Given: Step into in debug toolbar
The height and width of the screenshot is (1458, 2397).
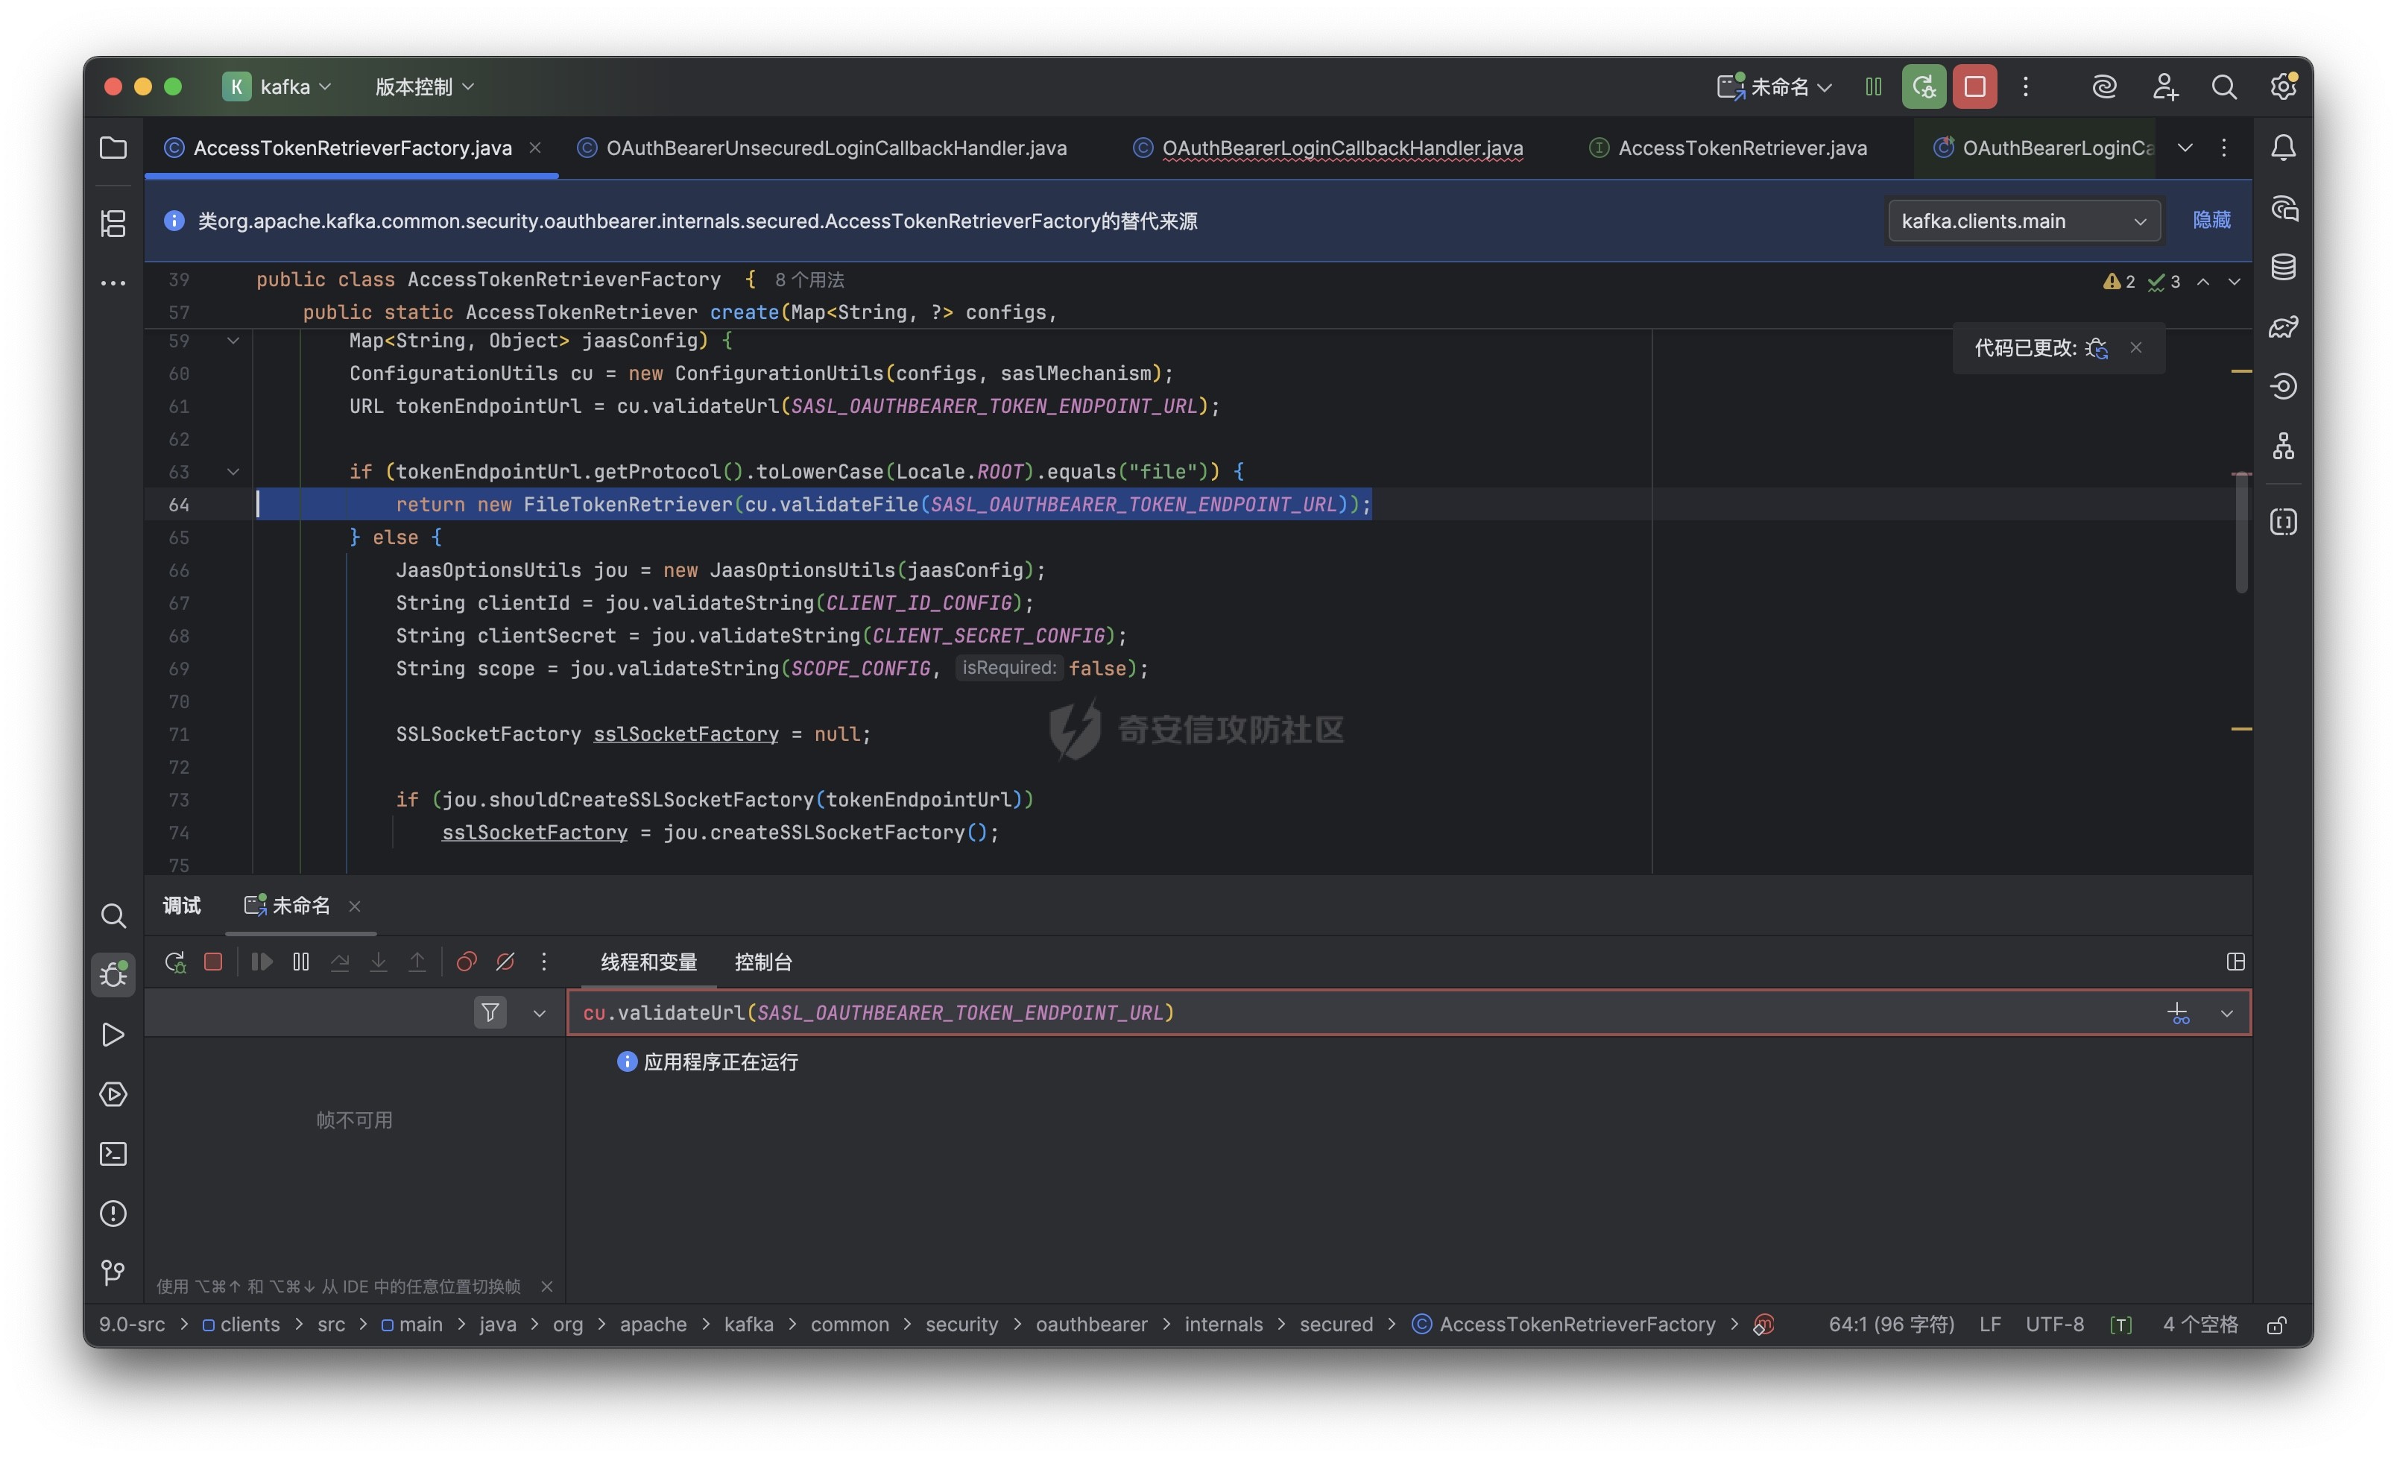Looking at the screenshot, I should click(379, 961).
